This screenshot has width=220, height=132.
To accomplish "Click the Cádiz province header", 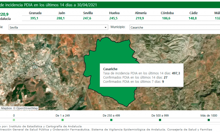I will (193, 13).
